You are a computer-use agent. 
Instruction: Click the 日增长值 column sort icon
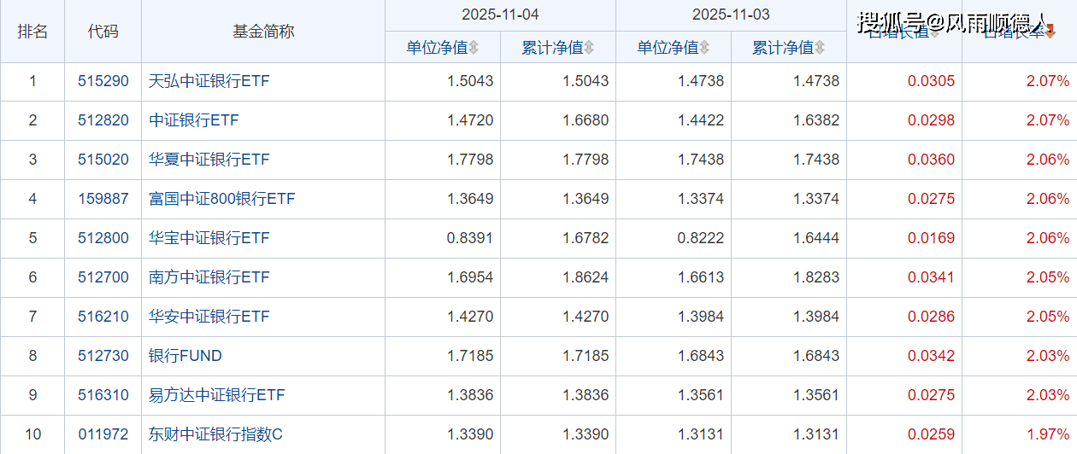934,33
